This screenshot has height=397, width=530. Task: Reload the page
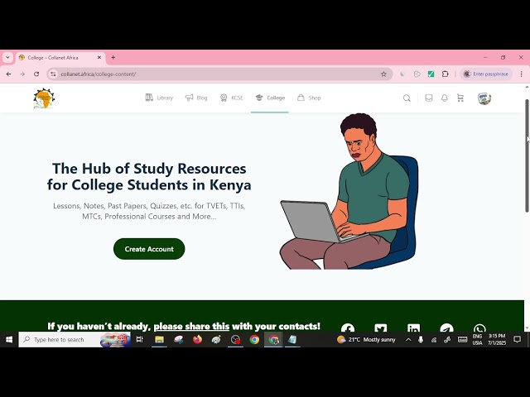coord(36,74)
